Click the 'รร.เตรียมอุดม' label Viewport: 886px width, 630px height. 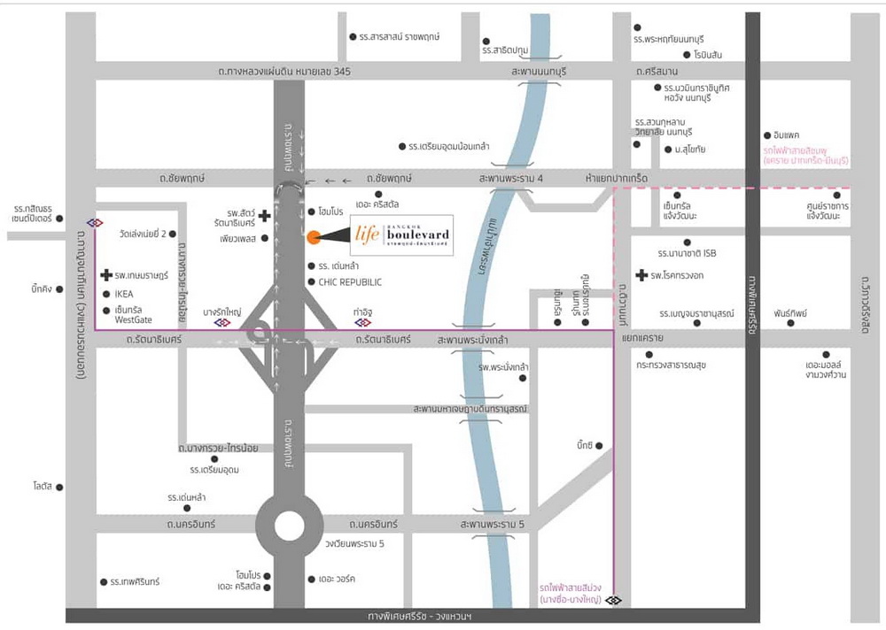point(214,470)
